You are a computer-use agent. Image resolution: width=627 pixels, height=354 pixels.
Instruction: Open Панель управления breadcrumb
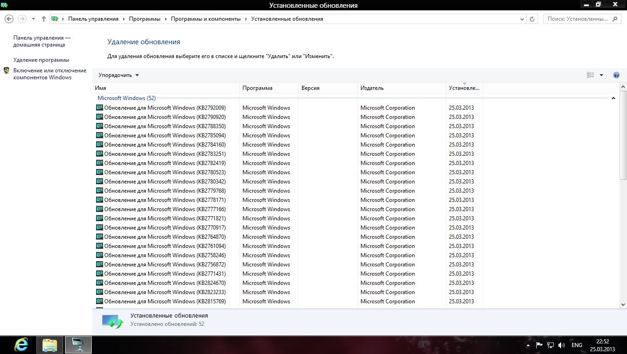tap(93, 19)
